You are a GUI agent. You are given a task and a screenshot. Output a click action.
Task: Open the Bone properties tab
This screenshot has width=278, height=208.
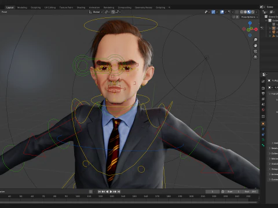pos(263,145)
